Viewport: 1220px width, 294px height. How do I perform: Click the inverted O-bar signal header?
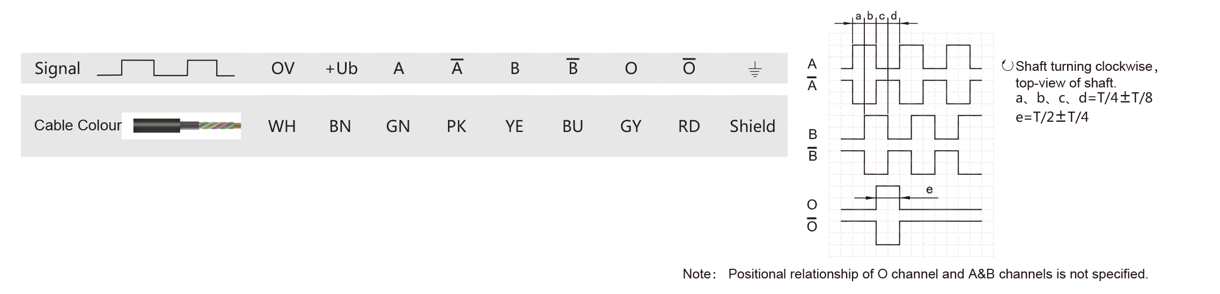[689, 67]
